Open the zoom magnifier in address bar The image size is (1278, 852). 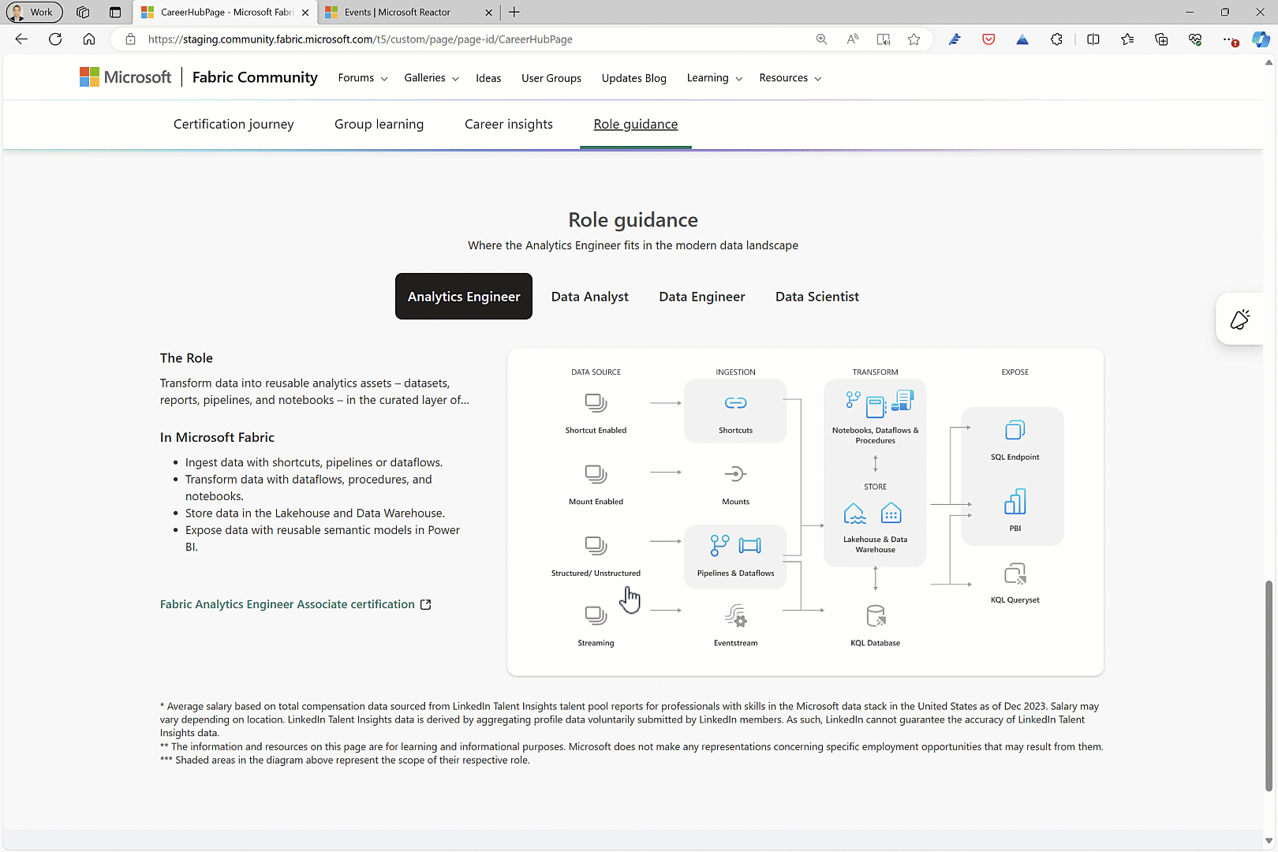tap(821, 39)
